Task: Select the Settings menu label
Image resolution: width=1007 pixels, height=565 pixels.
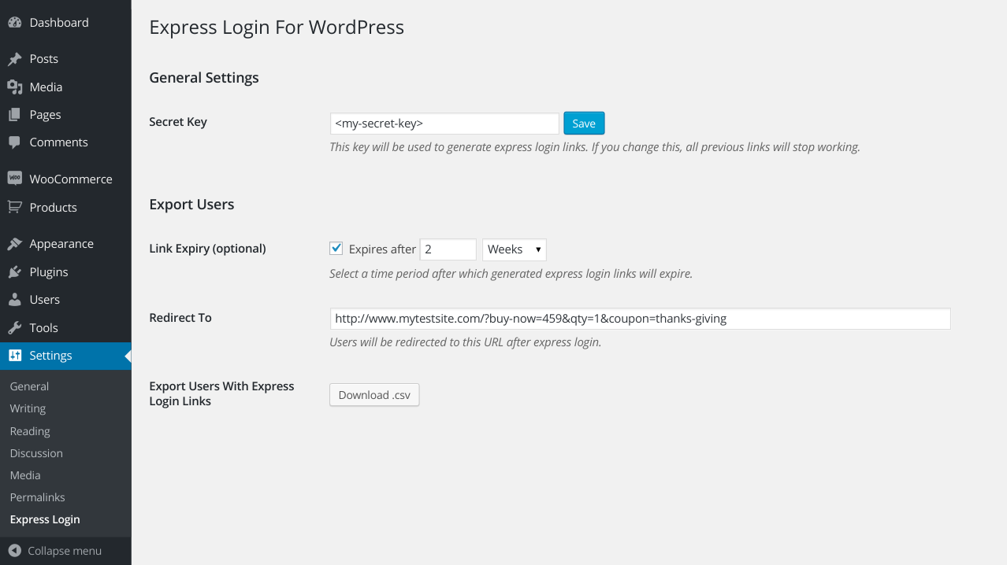Action: pyautogui.click(x=50, y=356)
